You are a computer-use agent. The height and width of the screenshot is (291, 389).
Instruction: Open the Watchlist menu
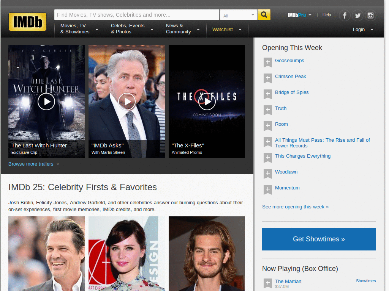(x=227, y=30)
